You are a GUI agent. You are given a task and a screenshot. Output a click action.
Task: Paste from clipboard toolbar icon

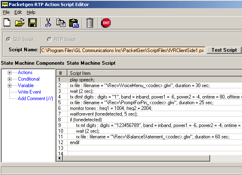pos(74,23)
